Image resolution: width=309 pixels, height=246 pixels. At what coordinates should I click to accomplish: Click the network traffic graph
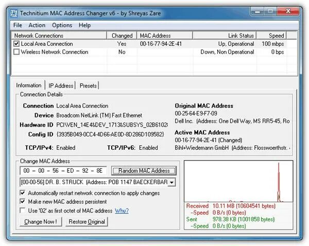tap(238, 181)
